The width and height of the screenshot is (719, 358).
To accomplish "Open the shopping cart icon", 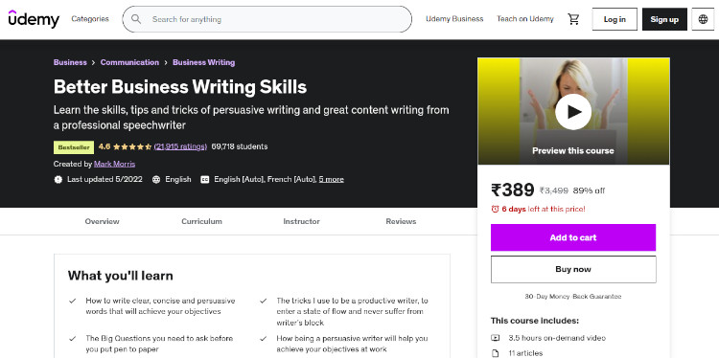I will [x=573, y=19].
